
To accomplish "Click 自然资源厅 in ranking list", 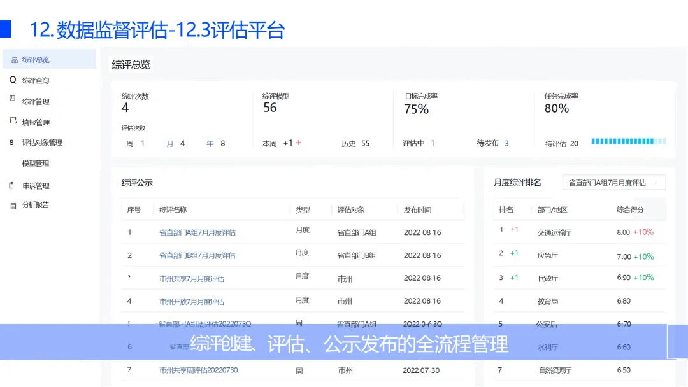I will coord(555,370).
